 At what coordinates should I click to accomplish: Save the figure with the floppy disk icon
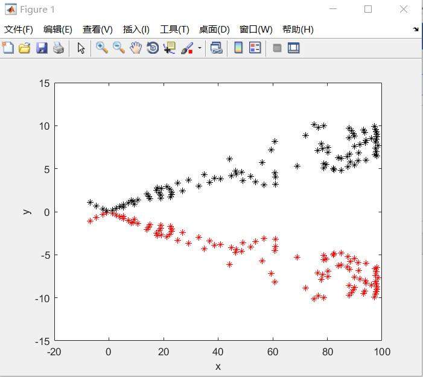pos(42,48)
